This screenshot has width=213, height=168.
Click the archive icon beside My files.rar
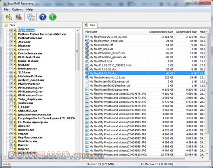click(15, 30)
